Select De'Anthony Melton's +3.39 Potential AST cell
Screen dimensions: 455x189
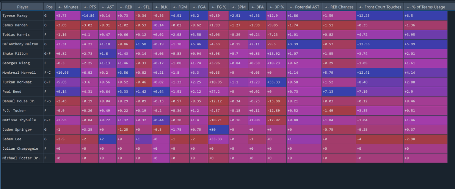[x=303, y=44]
